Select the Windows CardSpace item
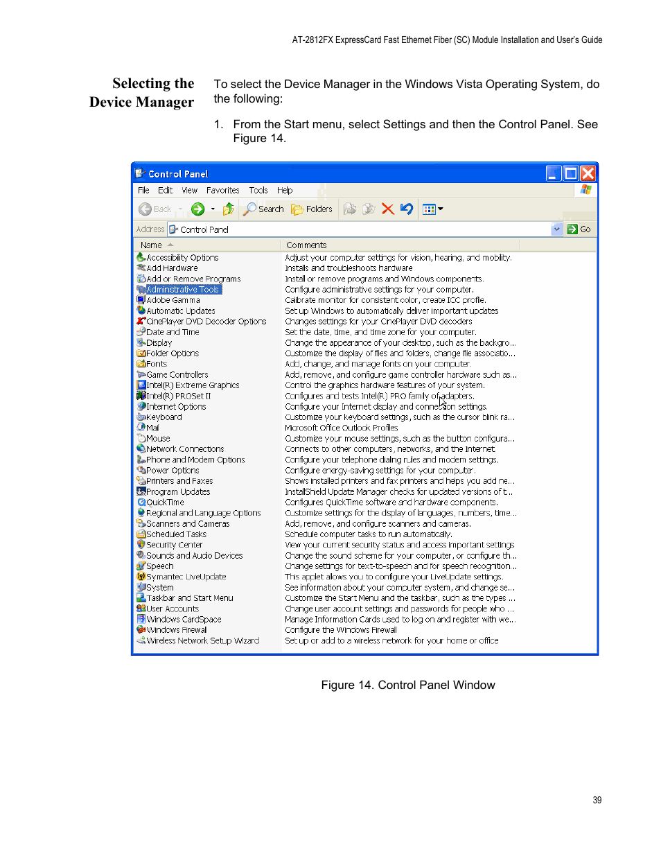The width and height of the screenshot is (661, 856). tap(179, 620)
